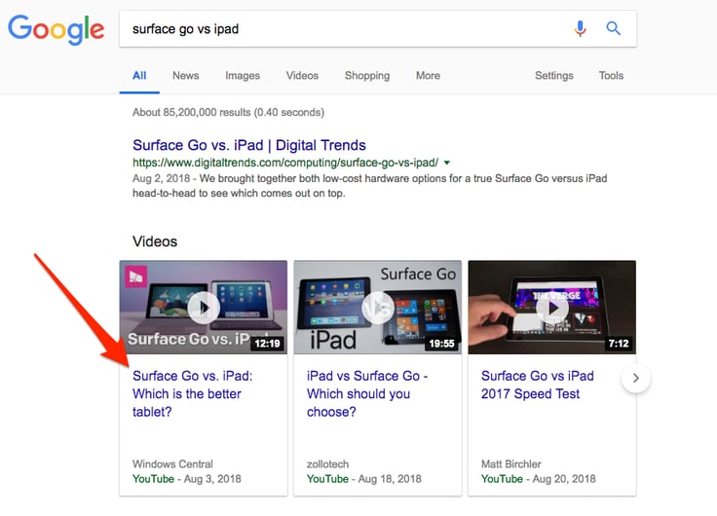Open 'iPad vs Surface Go - Which should you choose?' link

point(367,393)
